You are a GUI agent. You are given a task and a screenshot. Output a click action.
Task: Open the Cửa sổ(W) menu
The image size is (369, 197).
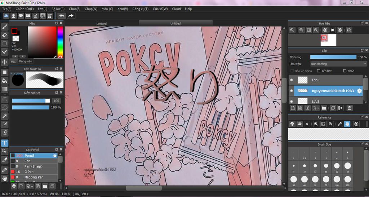tap(160, 9)
